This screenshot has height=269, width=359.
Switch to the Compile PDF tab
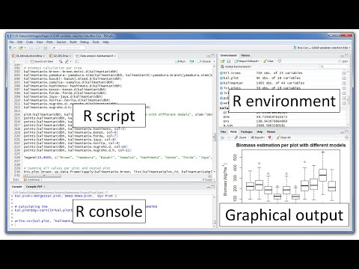click(x=34, y=186)
